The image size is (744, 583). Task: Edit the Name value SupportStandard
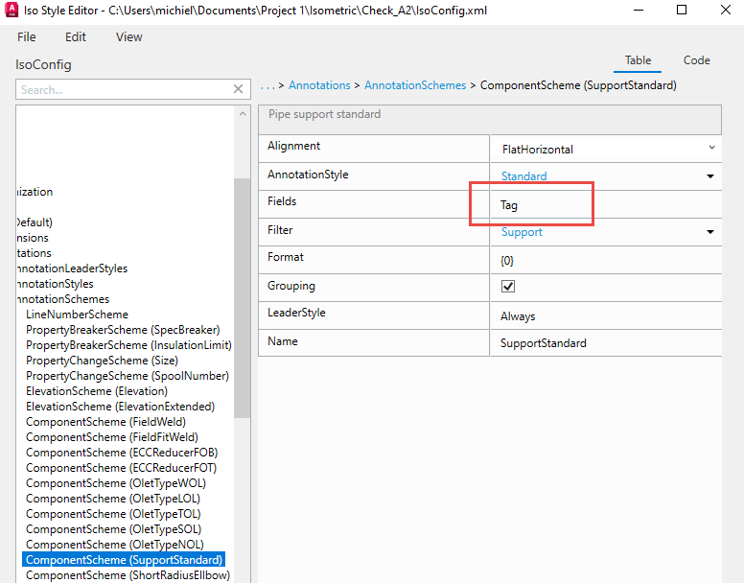point(606,343)
